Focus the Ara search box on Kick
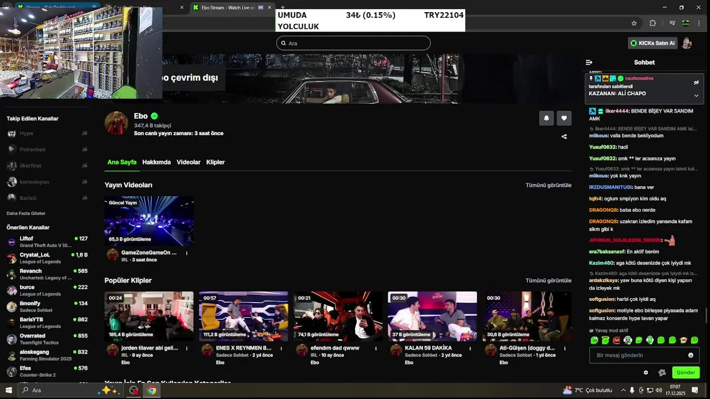Screen dimensions: 710x399 [x=353, y=43]
